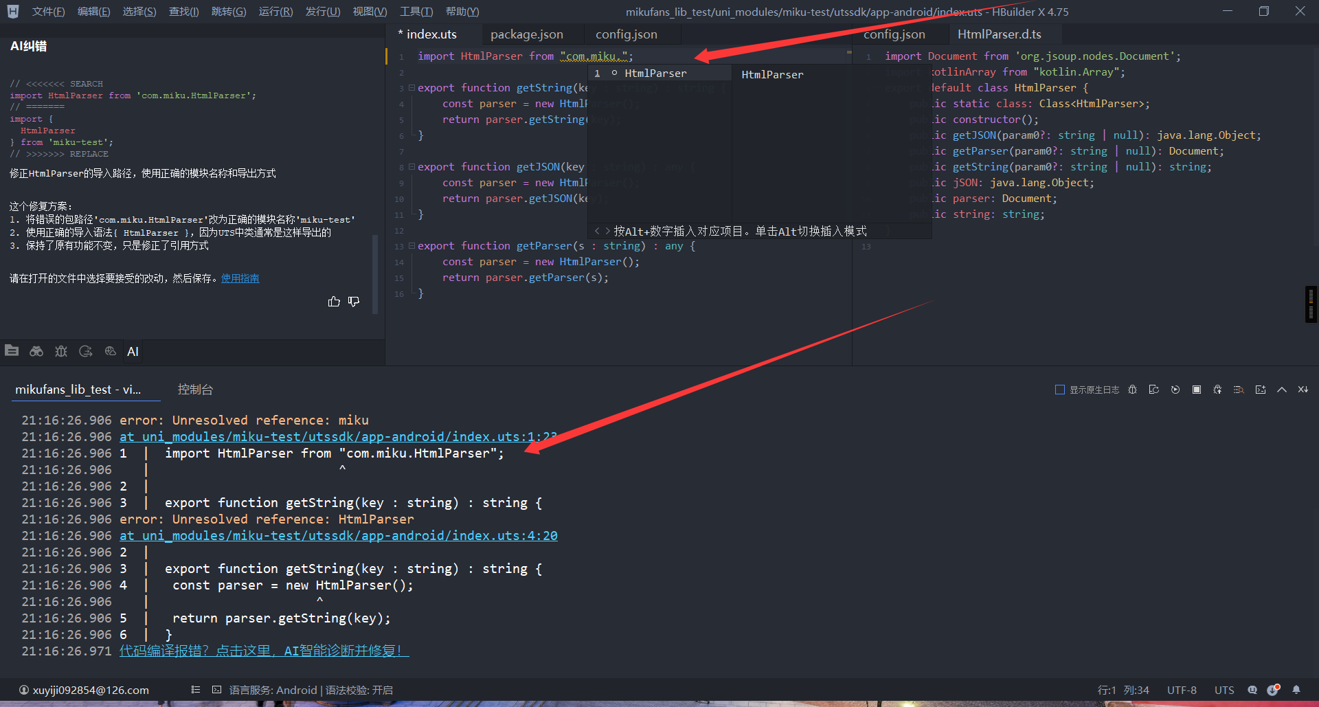Screen dimensions: 1319x707
Task: Collapse getString function fold marker
Action: click(412, 88)
